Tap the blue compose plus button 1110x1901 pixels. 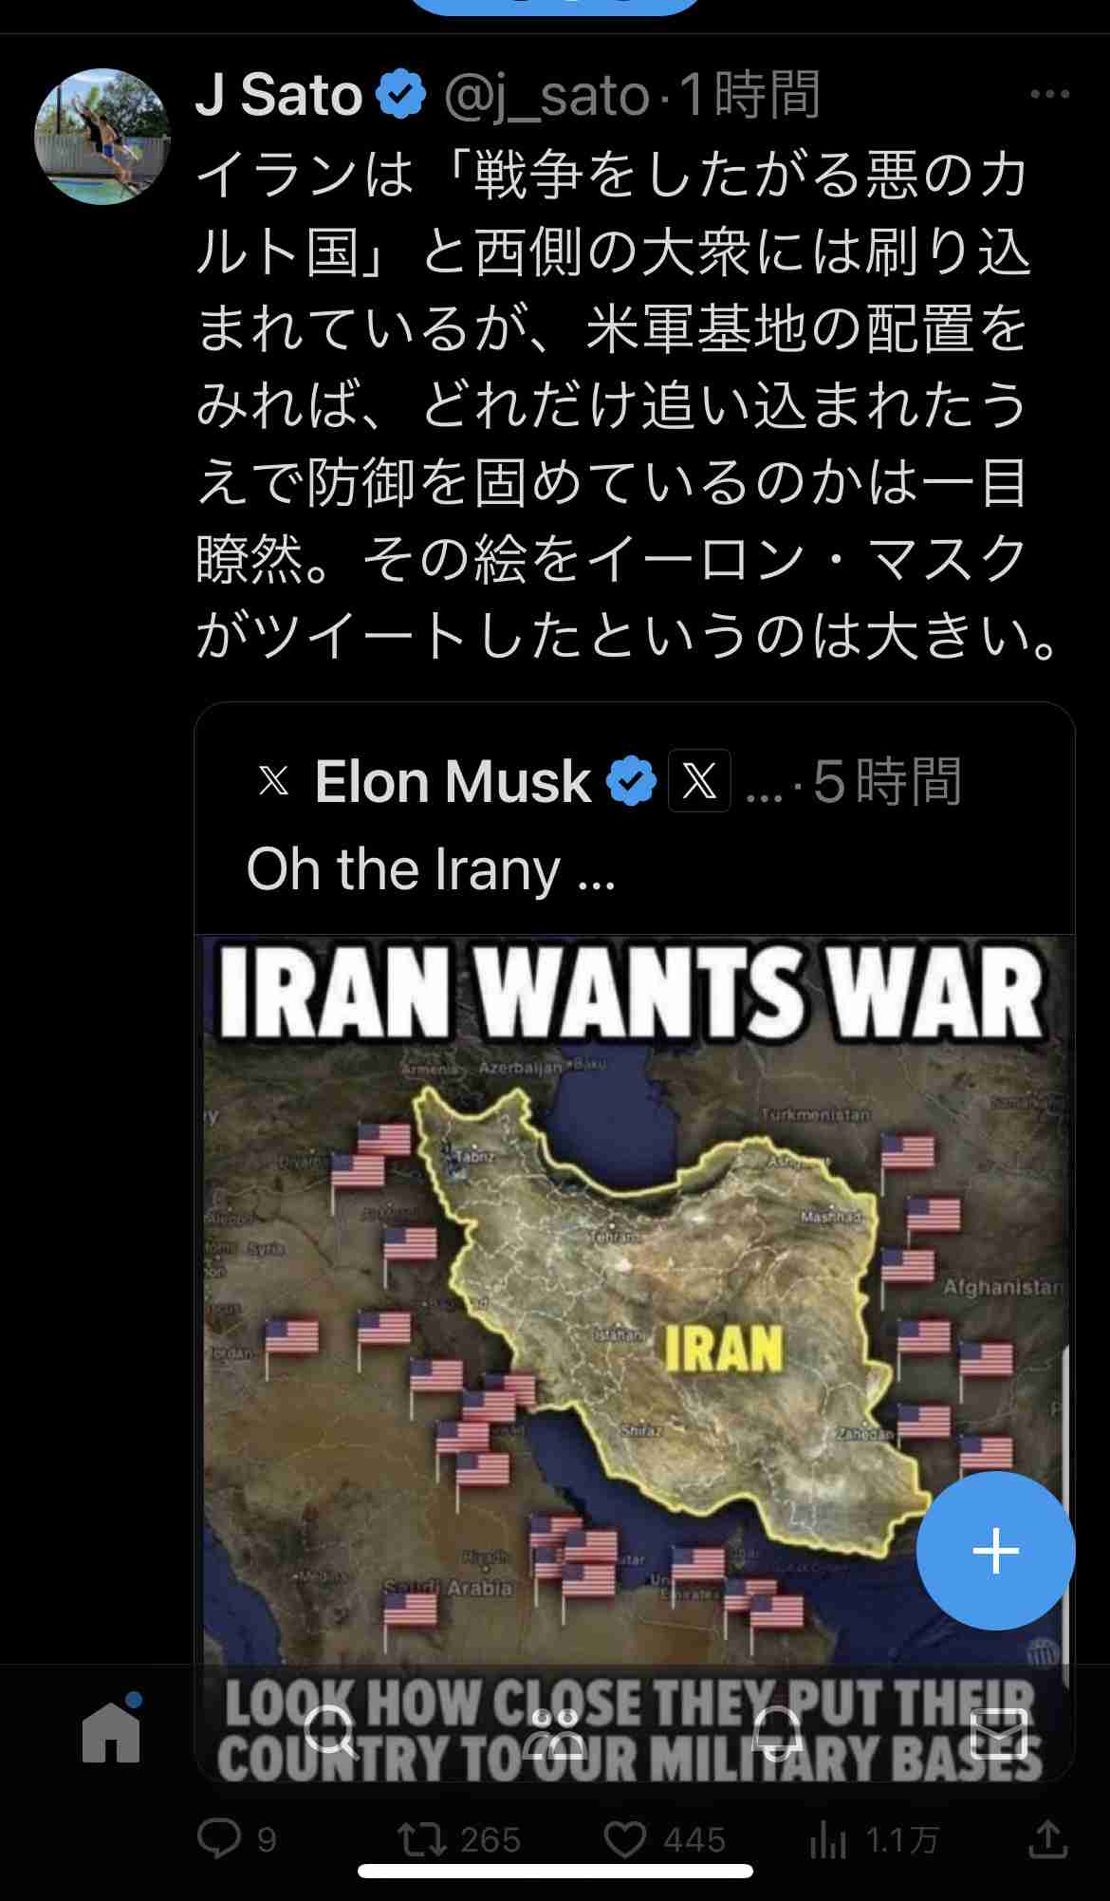[995, 1551]
